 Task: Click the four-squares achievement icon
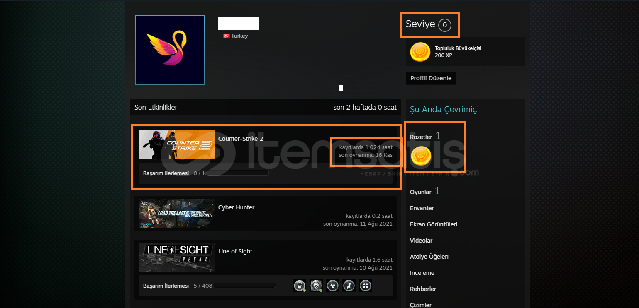click(366, 286)
